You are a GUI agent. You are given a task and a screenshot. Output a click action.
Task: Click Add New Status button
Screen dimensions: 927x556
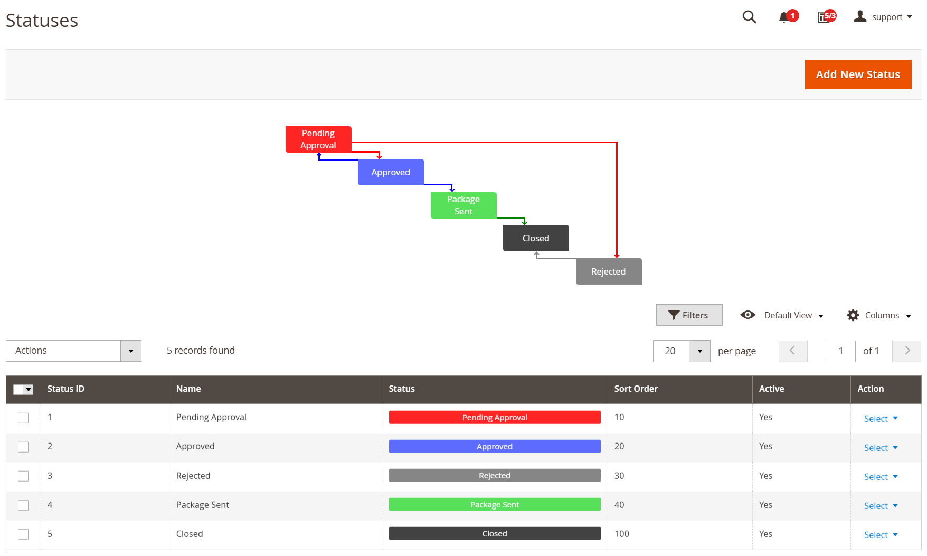tap(858, 74)
